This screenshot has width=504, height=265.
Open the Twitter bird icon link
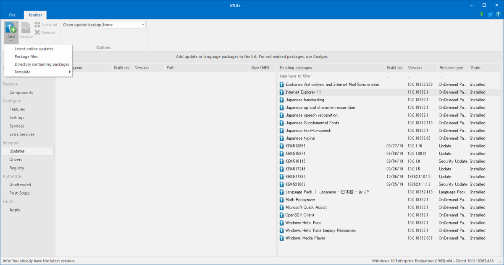tap(490, 14)
